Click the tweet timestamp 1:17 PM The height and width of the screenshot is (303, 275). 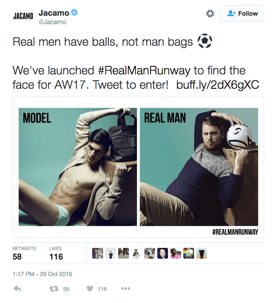point(42,274)
